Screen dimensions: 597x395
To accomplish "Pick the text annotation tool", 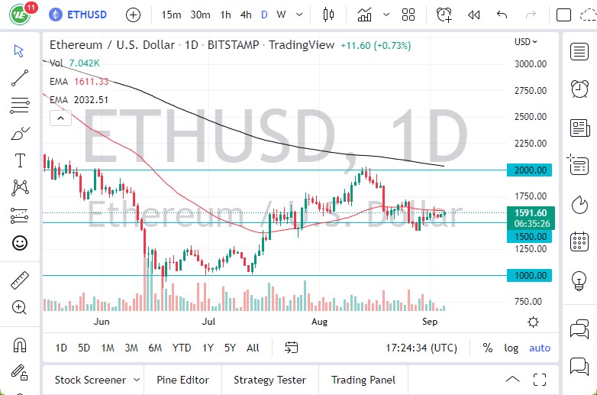I will point(20,160).
